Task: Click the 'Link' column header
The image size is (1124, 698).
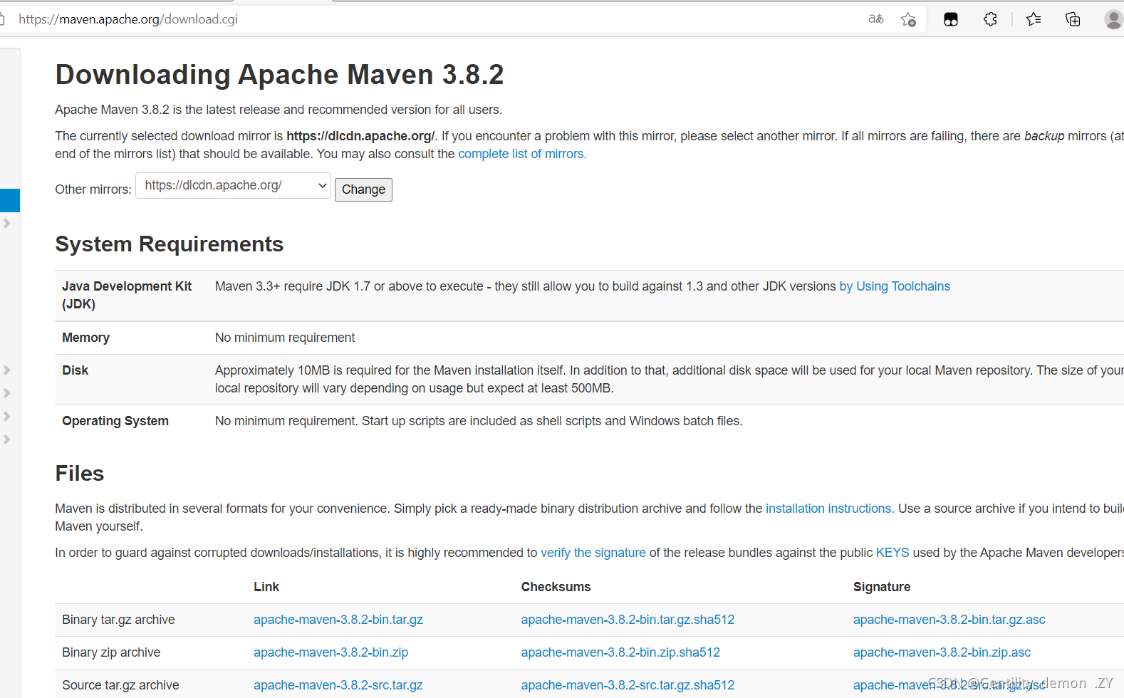Action: click(266, 587)
